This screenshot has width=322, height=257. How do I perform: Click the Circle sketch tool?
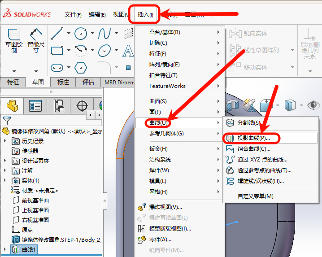(81, 34)
